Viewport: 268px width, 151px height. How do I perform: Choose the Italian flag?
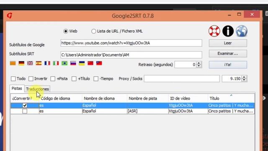56,63
